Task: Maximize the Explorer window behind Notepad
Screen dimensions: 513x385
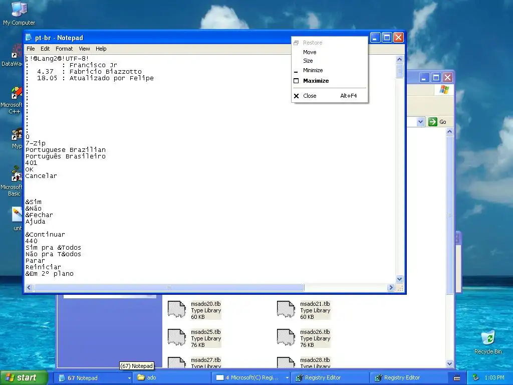Action: 436,78
